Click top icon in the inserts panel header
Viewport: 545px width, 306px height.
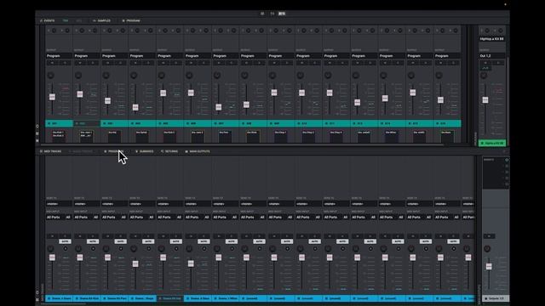tap(507, 160)
